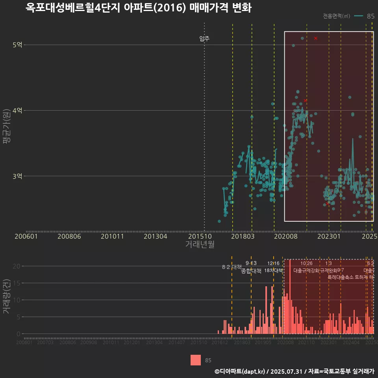Image resolution: width=378 pixels, height=378 pixels.
Task: Click the 대출규제강화 annotation text
Action: tap(306, 271)
